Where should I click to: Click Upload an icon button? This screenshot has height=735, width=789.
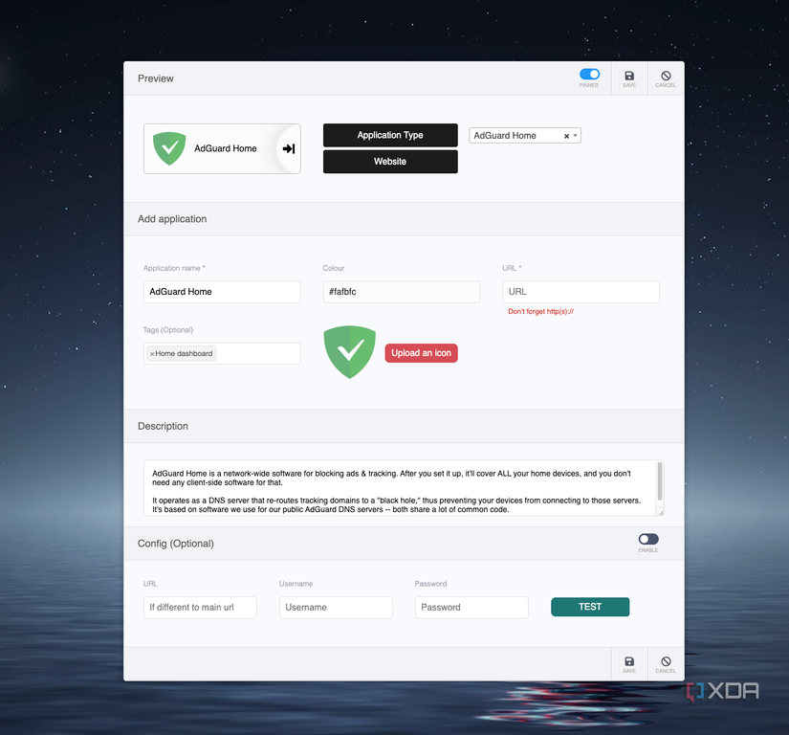coord(421,353)
